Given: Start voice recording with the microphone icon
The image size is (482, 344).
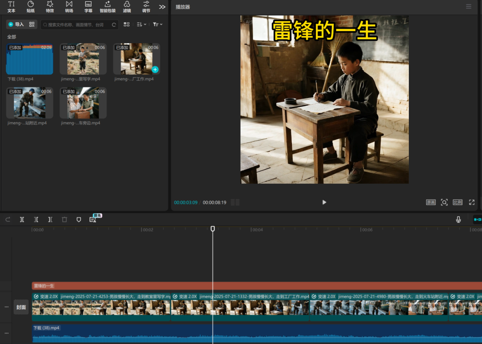Looking at the screenshot, I should 458,219.
